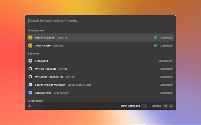Choose My Latest Repositories command
201x125 pixels.
(x=49, y=77)
